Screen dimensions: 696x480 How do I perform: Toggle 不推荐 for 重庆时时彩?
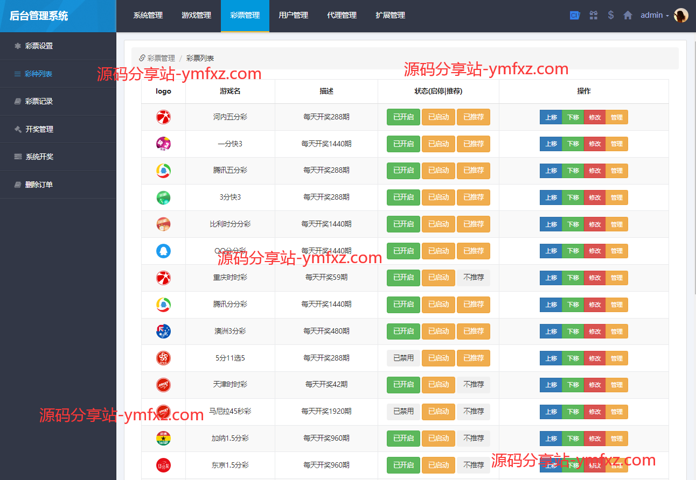pos(474,278)
